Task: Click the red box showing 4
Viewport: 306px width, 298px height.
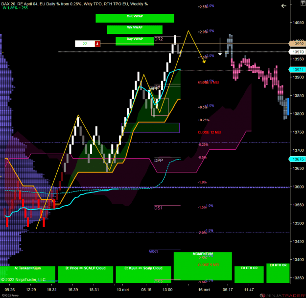Action: (x=97, y=44)
